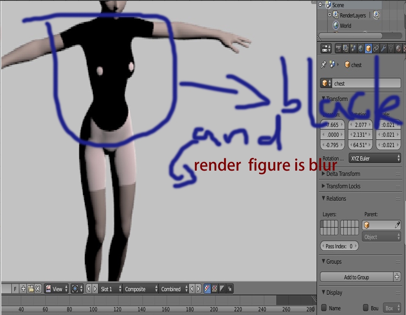Viewport: 406px width, 315px height.
Task: Open the Render properties camera tab
Action: (x=338, y=49)
